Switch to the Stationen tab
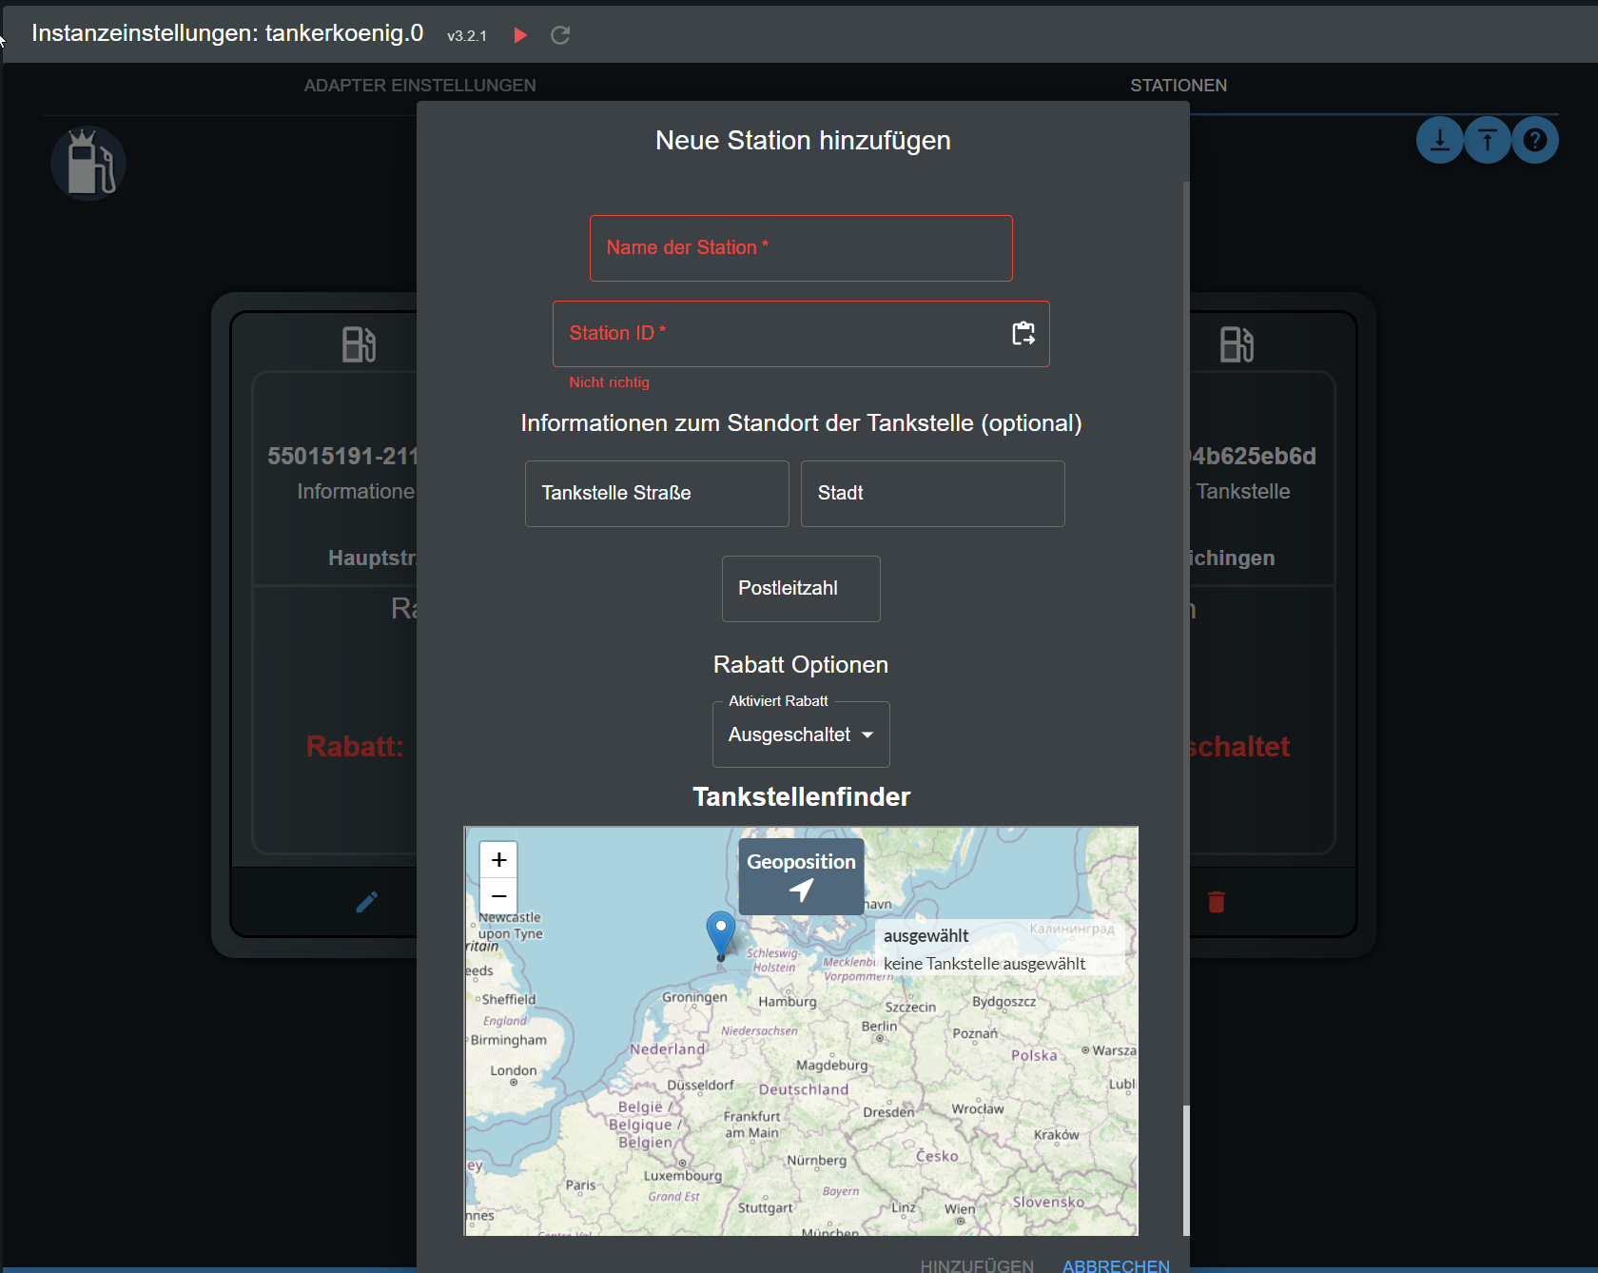Screen dimensions: 1598x1273 [x=1179, y=86]
